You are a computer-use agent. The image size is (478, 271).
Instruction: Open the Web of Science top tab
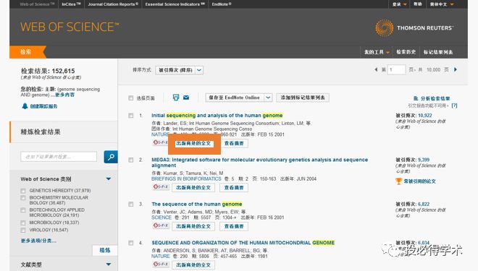37,4
